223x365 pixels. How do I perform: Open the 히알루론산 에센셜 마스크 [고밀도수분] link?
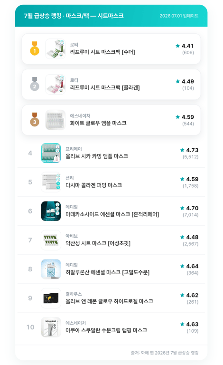(x=107, y=272)
